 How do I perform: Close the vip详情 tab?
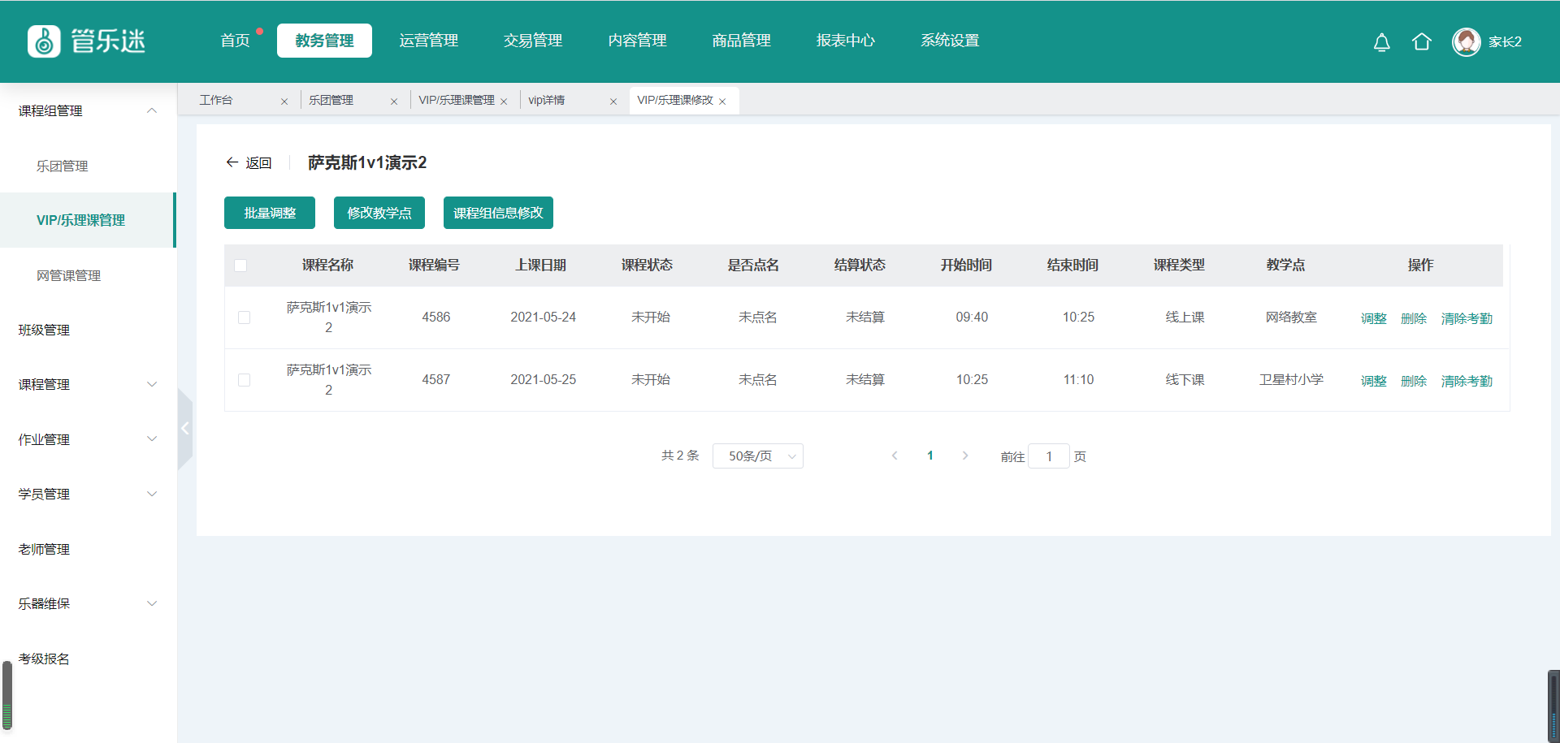point(613,102)
